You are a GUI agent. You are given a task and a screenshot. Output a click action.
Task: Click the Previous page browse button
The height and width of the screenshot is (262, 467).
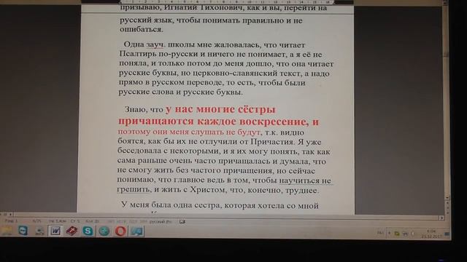[x=447, y=203]
